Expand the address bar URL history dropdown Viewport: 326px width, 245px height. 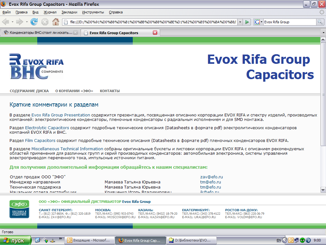coord(240,22)
